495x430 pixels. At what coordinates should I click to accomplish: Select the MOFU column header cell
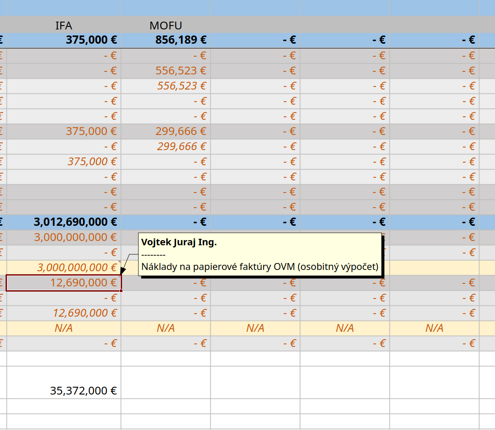(x=166, y=26)
